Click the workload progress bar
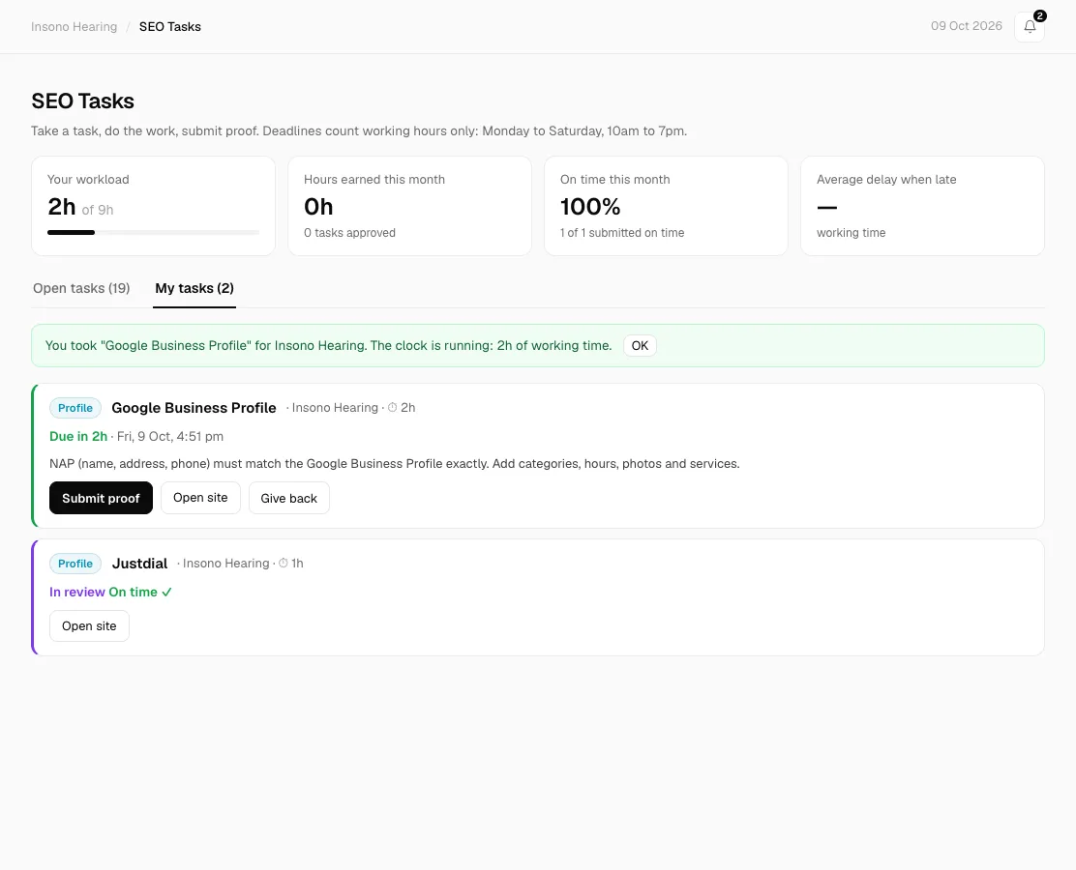Image resolution: width=1076 pixels, height=870 pixels. point(153,232)
